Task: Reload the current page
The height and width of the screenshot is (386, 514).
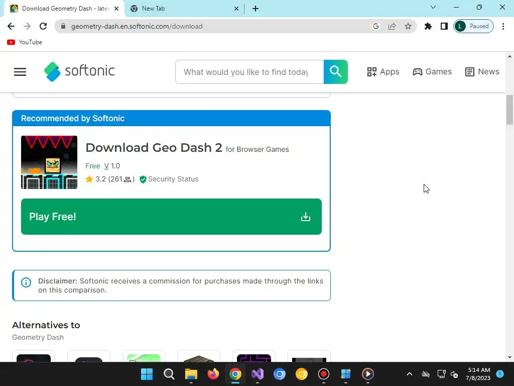Action: coord(43,26)
